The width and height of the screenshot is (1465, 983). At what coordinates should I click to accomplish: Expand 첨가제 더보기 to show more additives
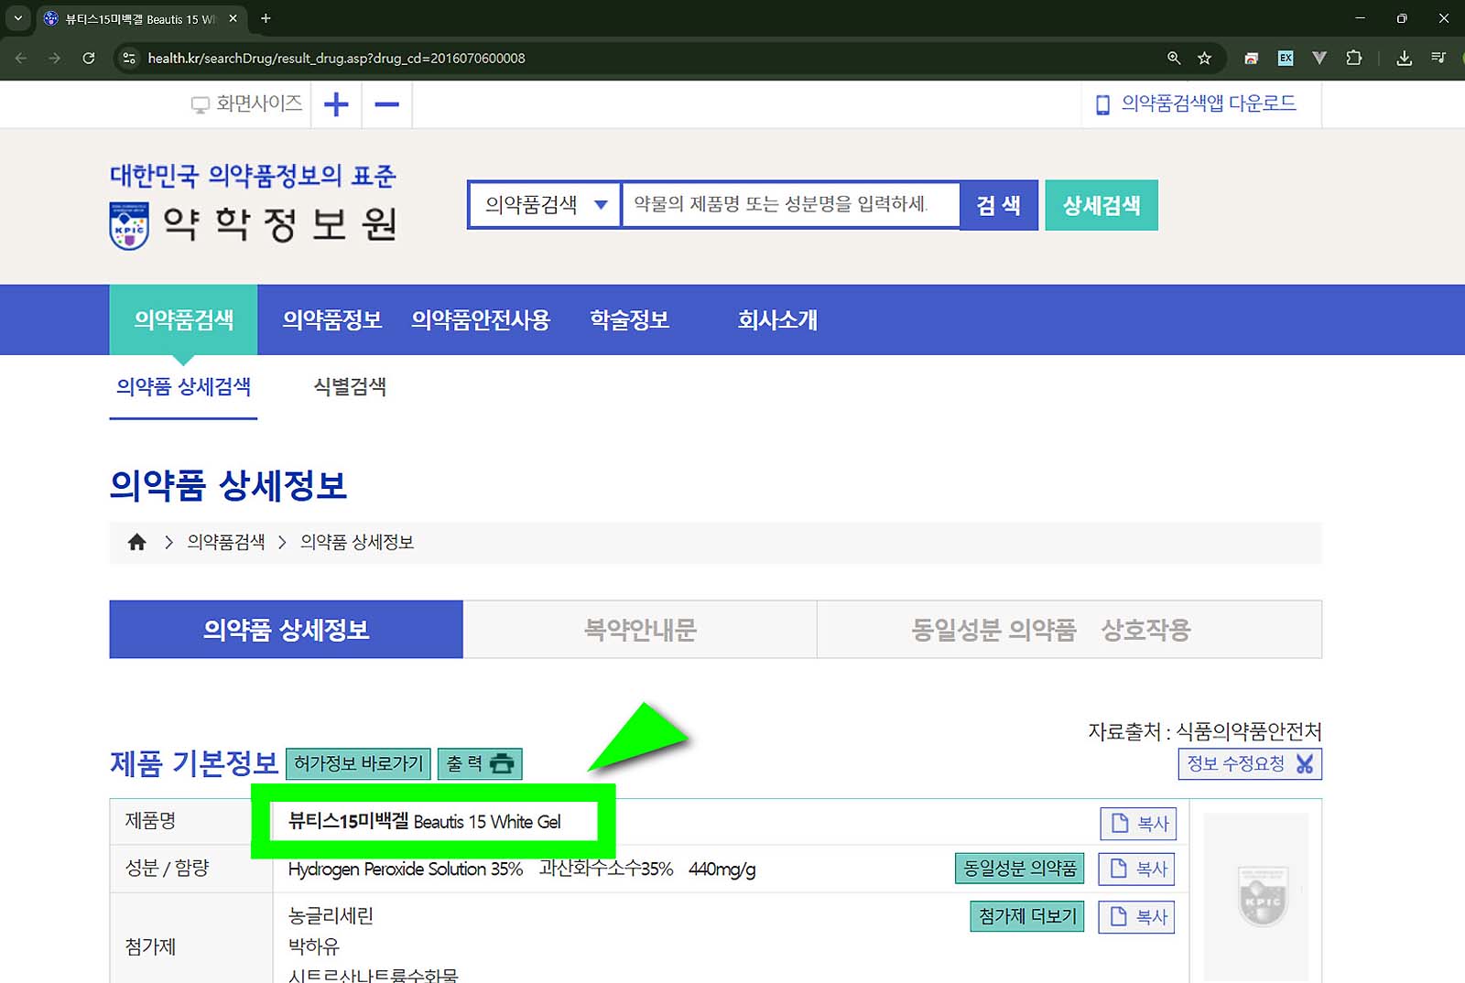[1025, 916]
